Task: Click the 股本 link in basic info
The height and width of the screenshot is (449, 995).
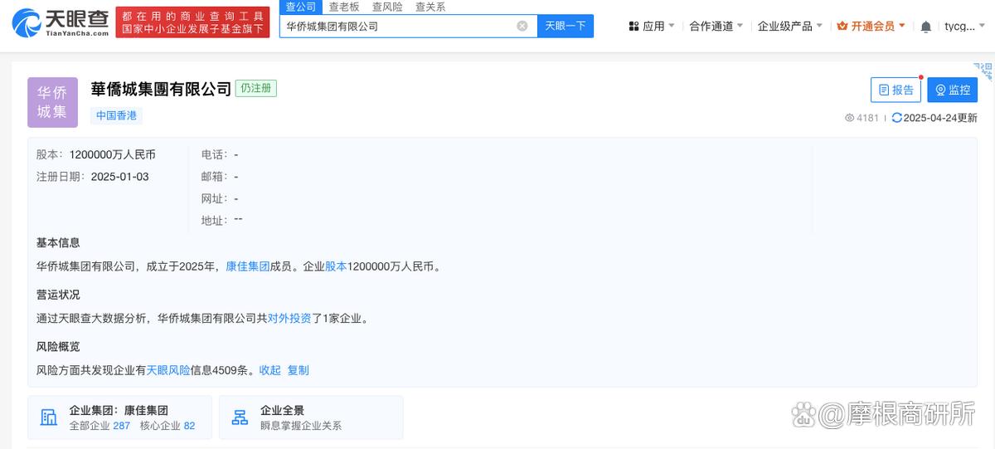Action: (x=336, y=266)
